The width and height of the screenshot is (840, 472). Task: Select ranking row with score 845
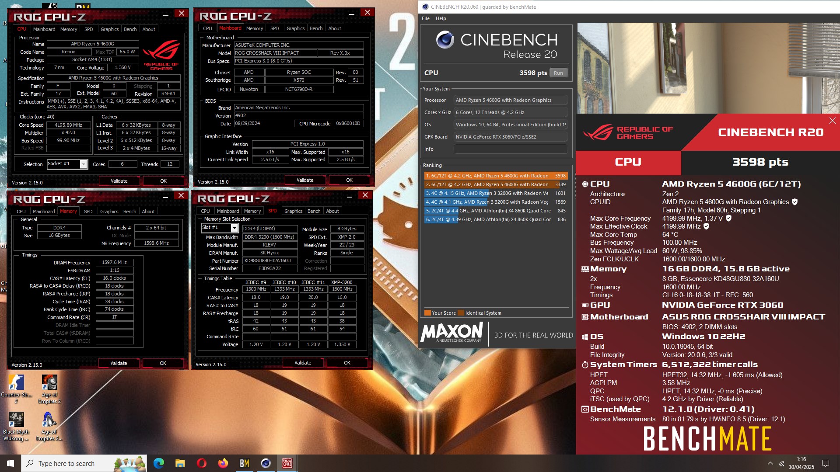click(496, 211)
